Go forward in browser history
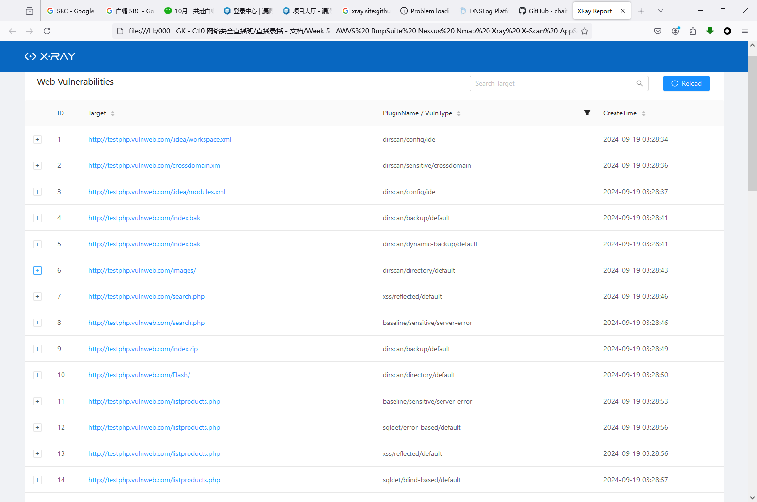 pos(30,31)
